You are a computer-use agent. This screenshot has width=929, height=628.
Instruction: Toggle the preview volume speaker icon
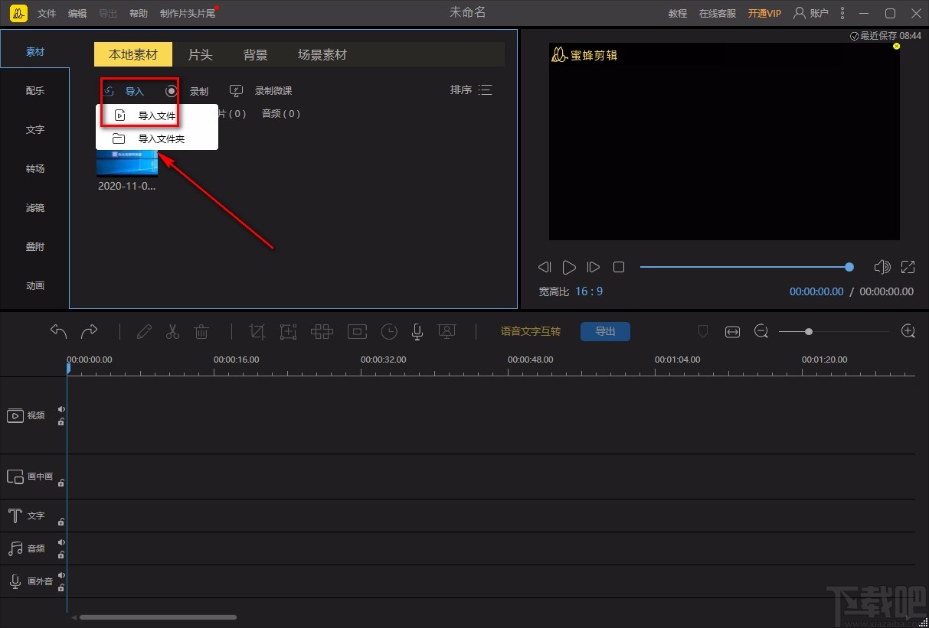[882, 267]
